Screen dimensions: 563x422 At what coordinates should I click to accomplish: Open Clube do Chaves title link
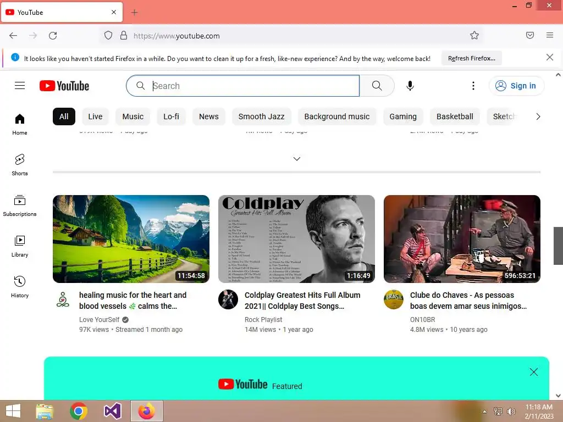[x=468, y=301]
